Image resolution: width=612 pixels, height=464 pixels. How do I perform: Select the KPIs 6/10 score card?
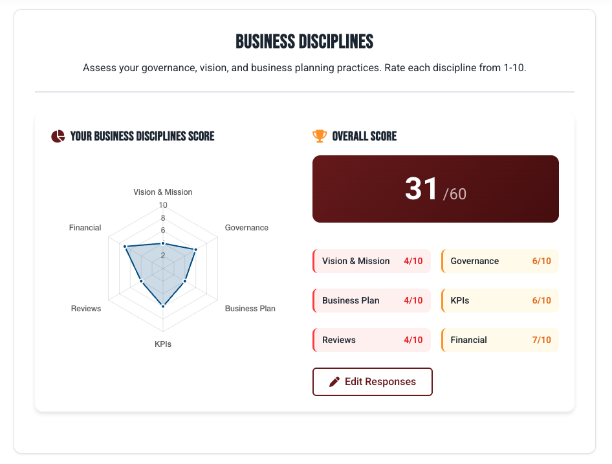point(499,300)
